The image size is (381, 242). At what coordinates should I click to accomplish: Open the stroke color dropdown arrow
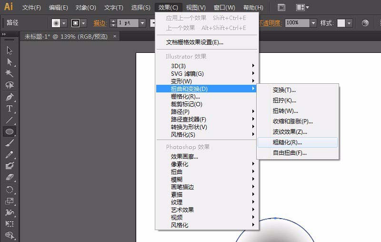click(83, 23)
